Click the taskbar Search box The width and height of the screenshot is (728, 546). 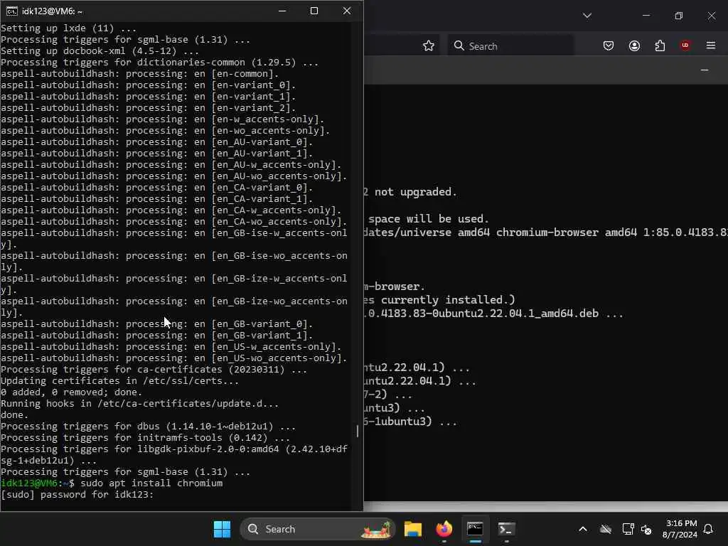coord(318,529)
